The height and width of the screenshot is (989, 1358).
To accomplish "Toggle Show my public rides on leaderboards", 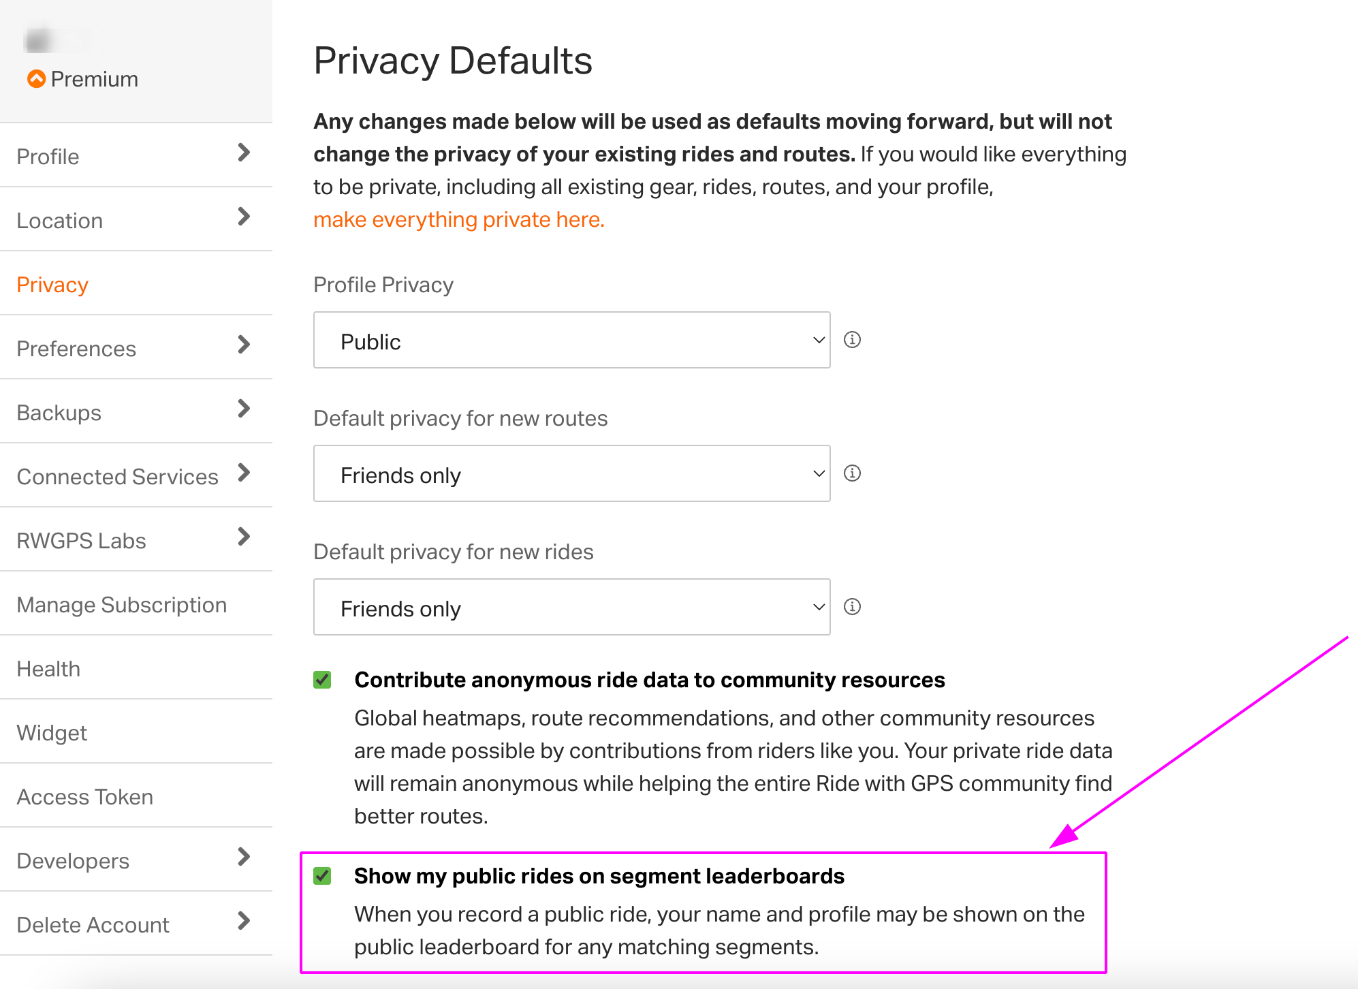I will coord(322,876).
